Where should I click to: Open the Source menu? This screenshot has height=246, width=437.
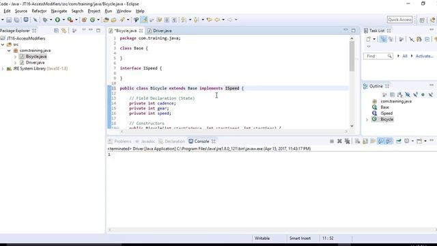tap(21, 11)
